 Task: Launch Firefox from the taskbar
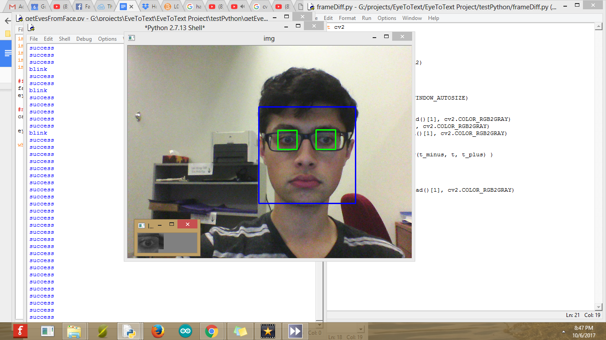pyautogui.click(x=157, y=331)
